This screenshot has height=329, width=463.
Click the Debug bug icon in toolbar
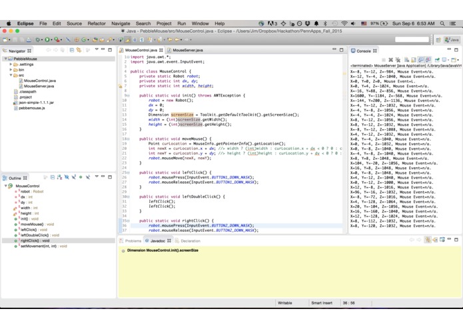click(x=37, y=40)
